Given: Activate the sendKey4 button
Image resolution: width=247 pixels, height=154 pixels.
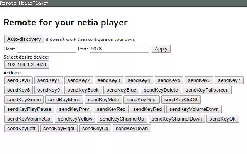Looking at the screenshot, I should (x=139, y=80).
